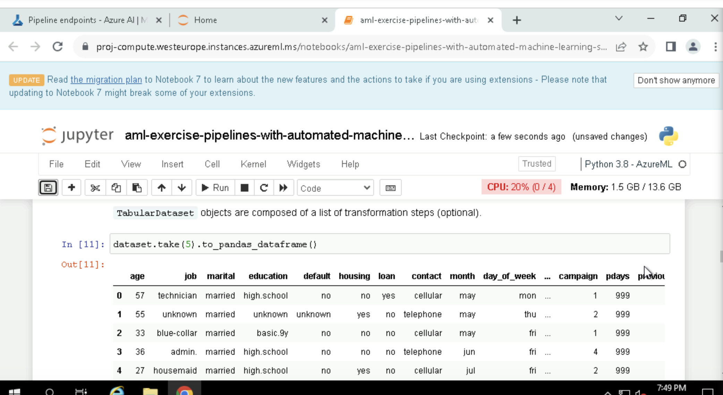The image size is (723, 395).
Task: Open the View menu
Action: 131,164
